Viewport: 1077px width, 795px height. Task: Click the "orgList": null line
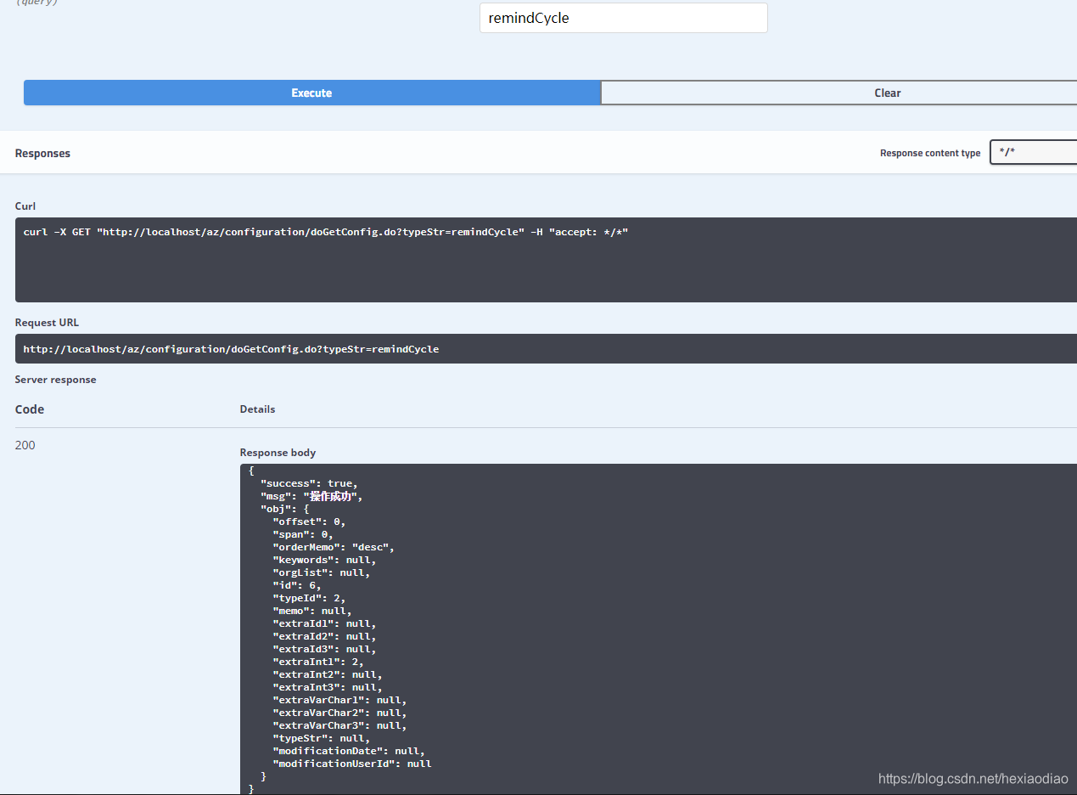[321, 572]
